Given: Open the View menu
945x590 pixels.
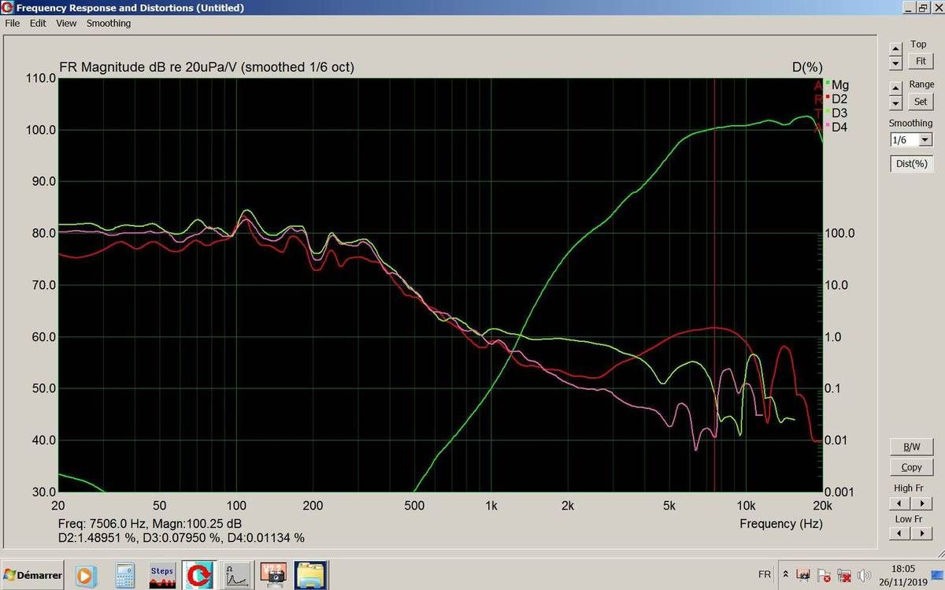Looking at the screenshot, I should (x=66, y=24).
